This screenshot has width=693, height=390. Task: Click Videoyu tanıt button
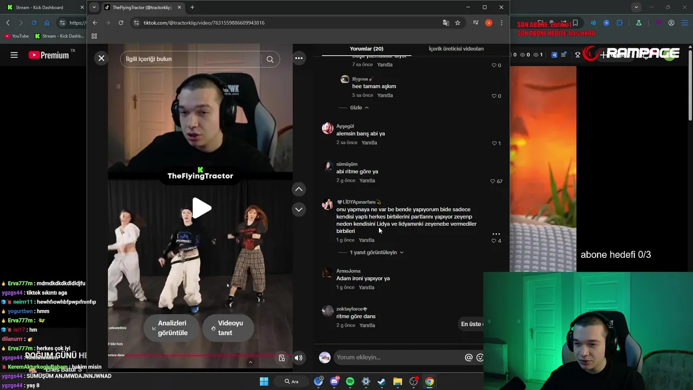[x=228, y=328]
